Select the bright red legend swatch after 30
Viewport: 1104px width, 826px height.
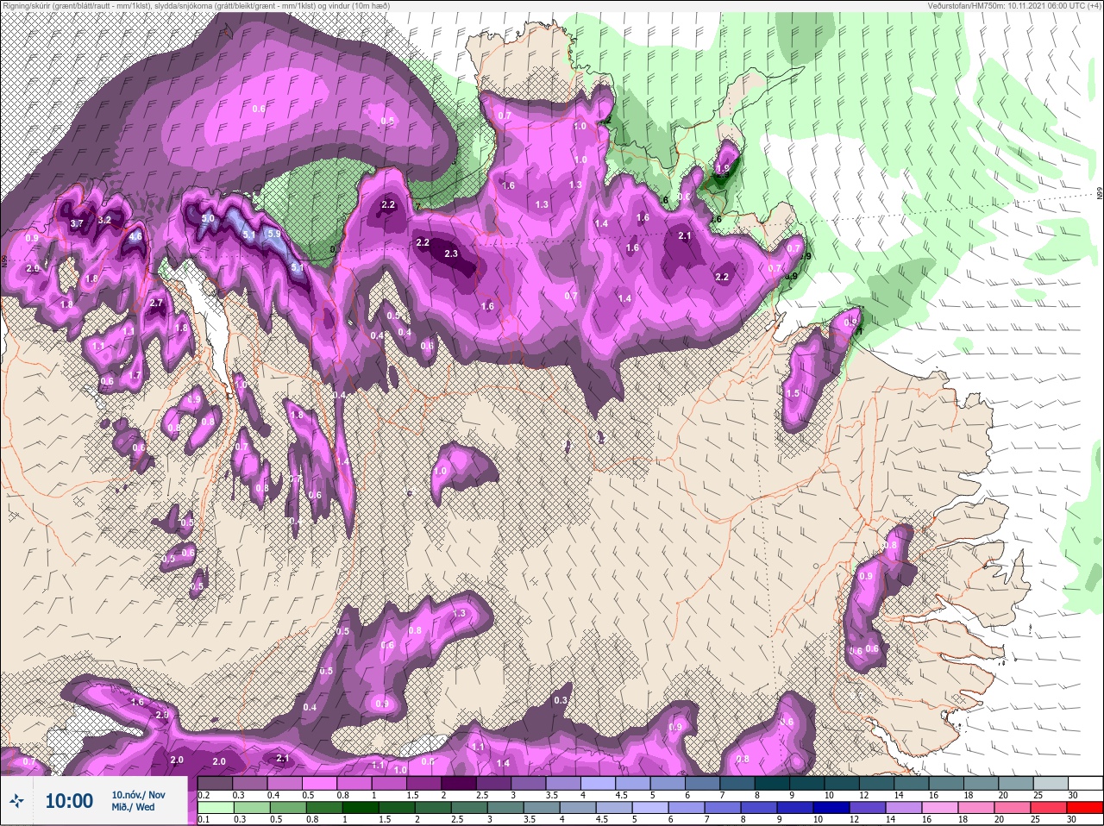(1086, 809)
